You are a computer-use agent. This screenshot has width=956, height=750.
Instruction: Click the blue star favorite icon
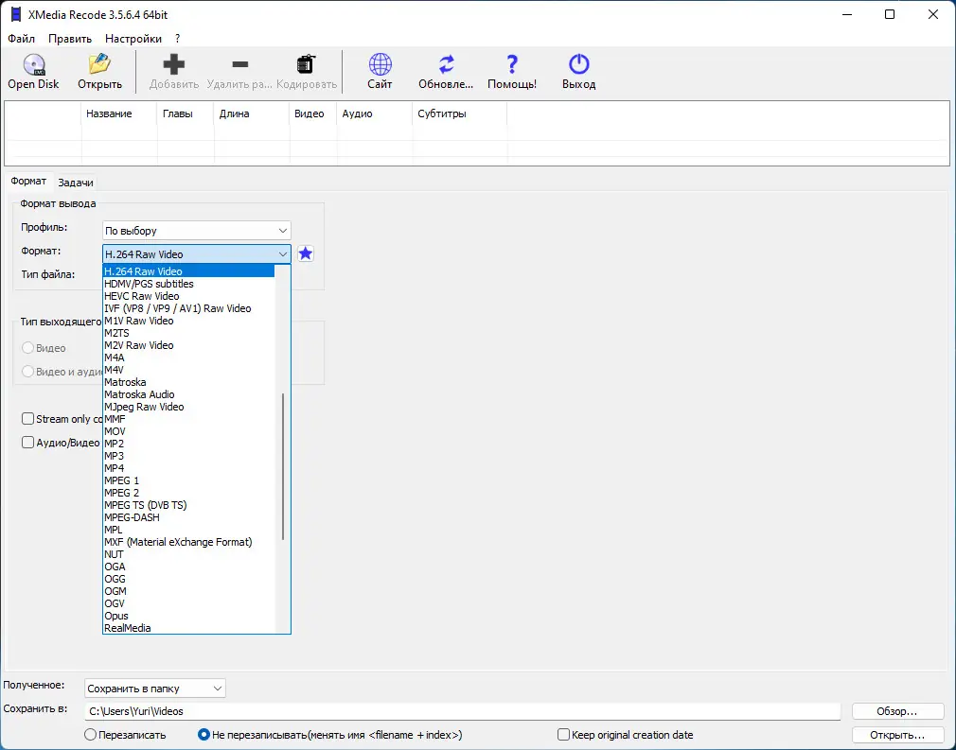tap(306, 253)
